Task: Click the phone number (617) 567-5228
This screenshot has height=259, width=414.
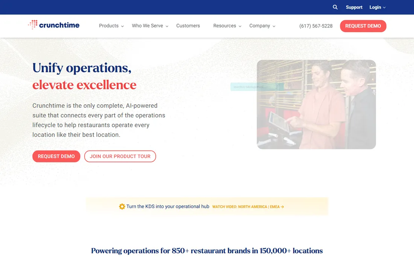Action: coord(316,26)
